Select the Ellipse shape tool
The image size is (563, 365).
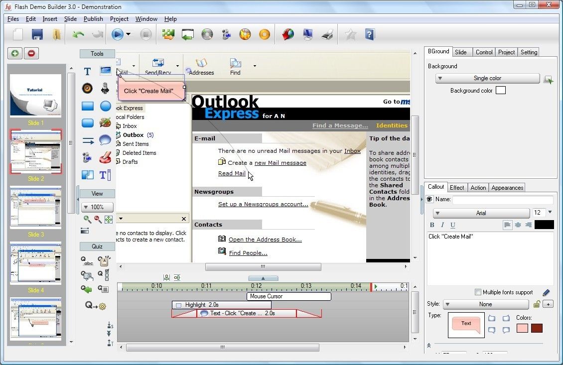(105, 106)
